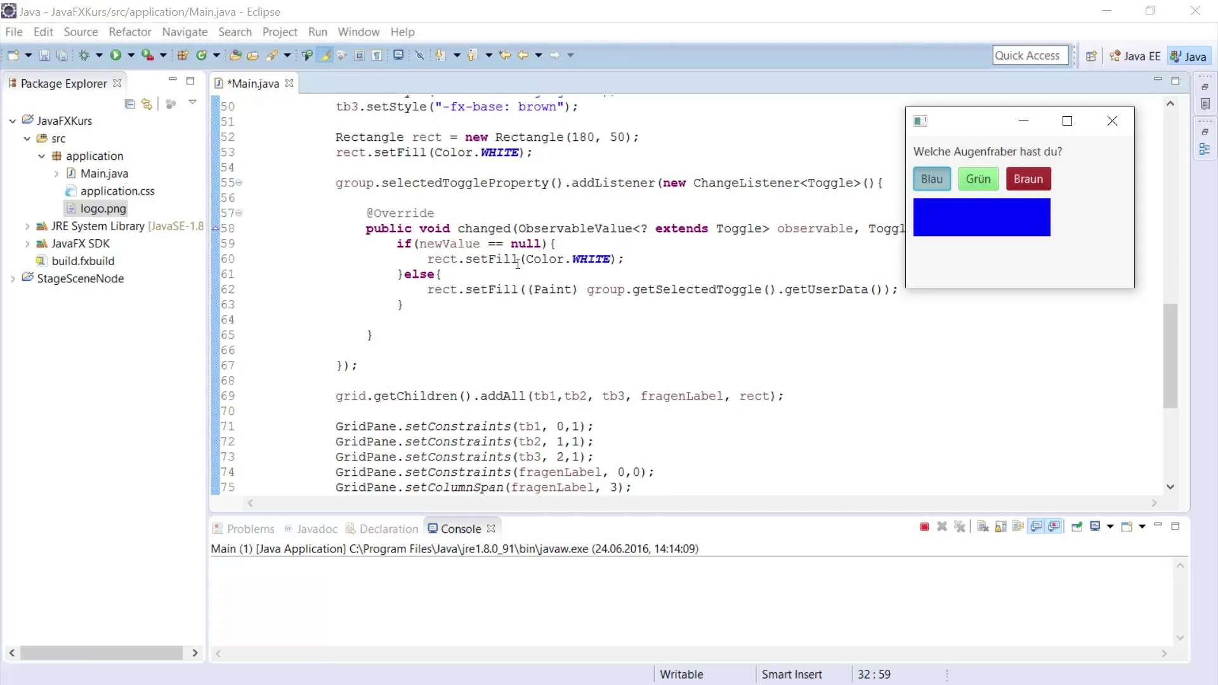Open New Console View icon

click(1127, 526)
